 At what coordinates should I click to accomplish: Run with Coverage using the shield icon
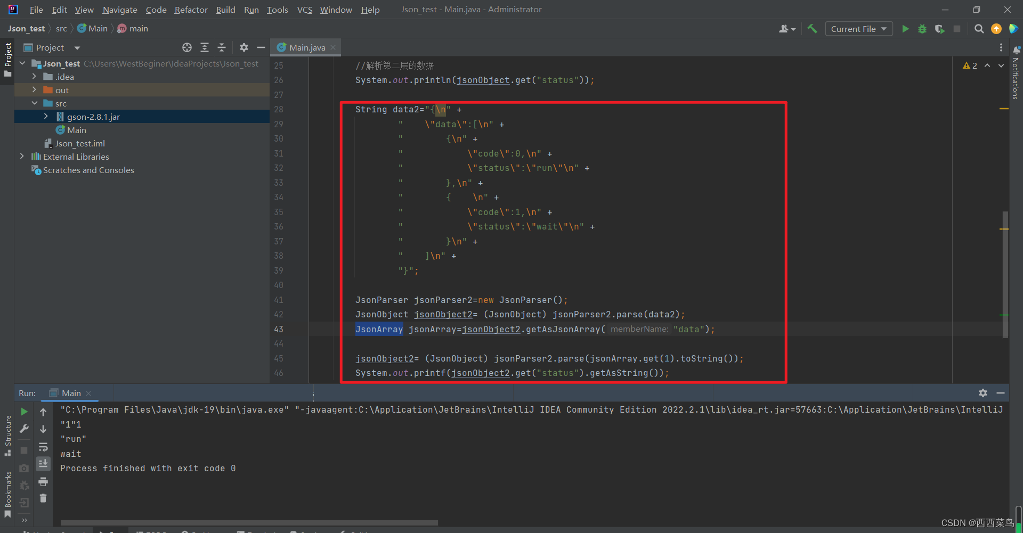pyautogui.click(x=939, y=29)
